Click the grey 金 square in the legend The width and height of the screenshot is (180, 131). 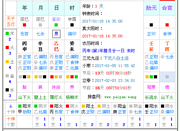pyautogui.click(x=7, y=76)
